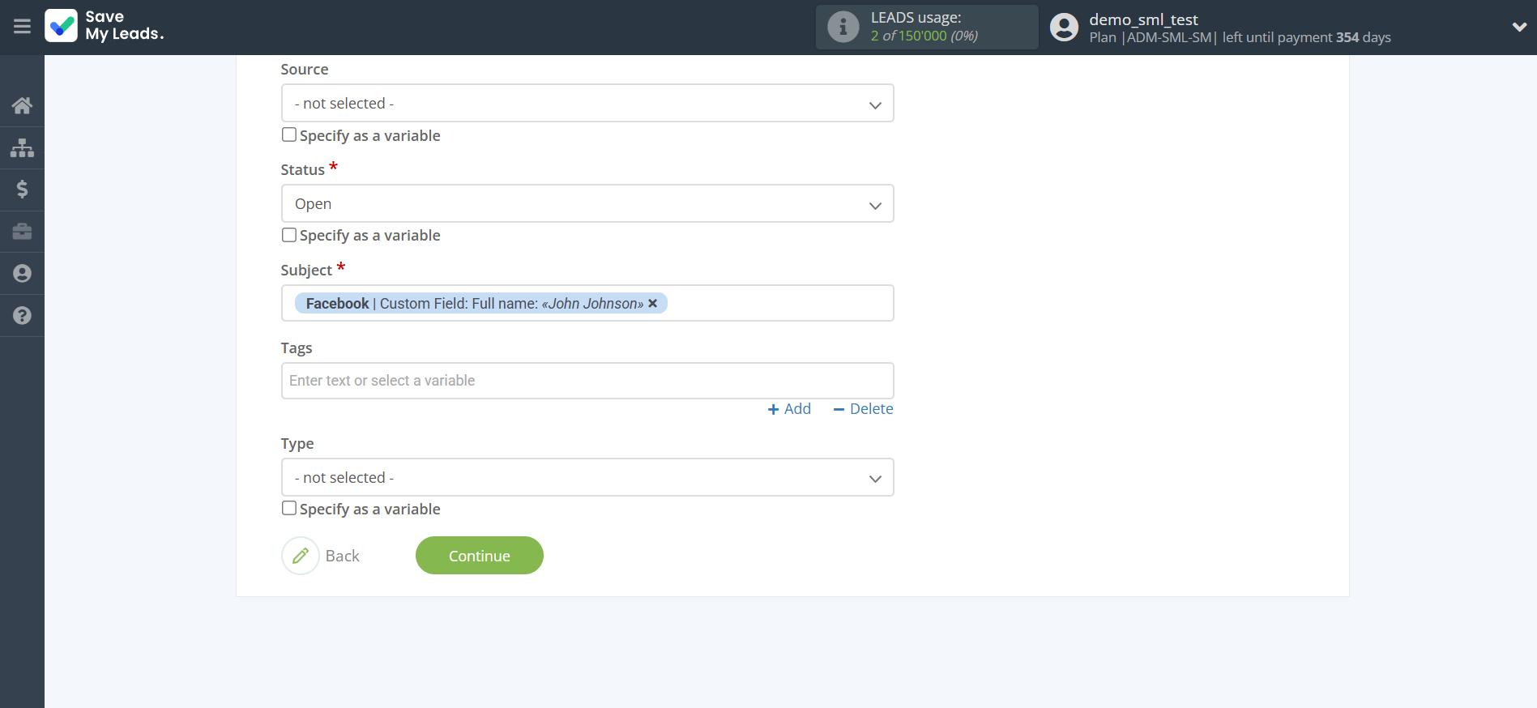Viewport: 1537px width, 708px height.
Task: Click the SaveMyLeads logo checkmark
Action: (x=62, y=26)
